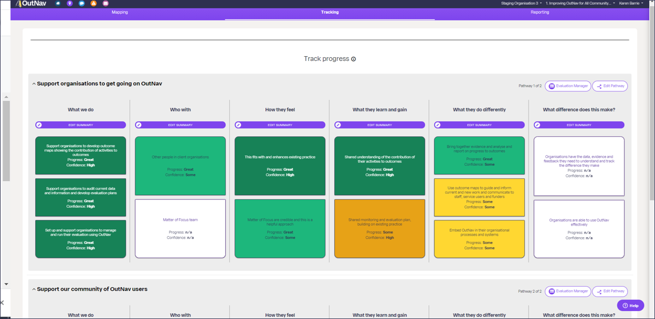Open Evaluation Manager for Pathway 1
The width and height of the screenshot is (655, 319).
pyautogui.click(x=568, y=86)
